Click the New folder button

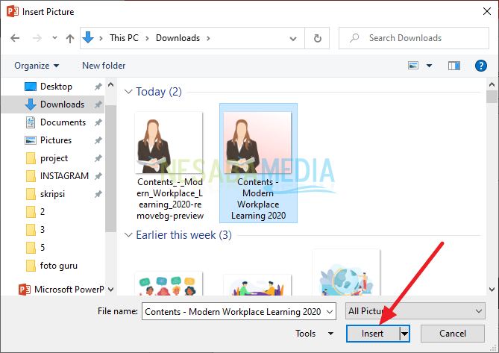pyautogui.click(x=104, y=66)
